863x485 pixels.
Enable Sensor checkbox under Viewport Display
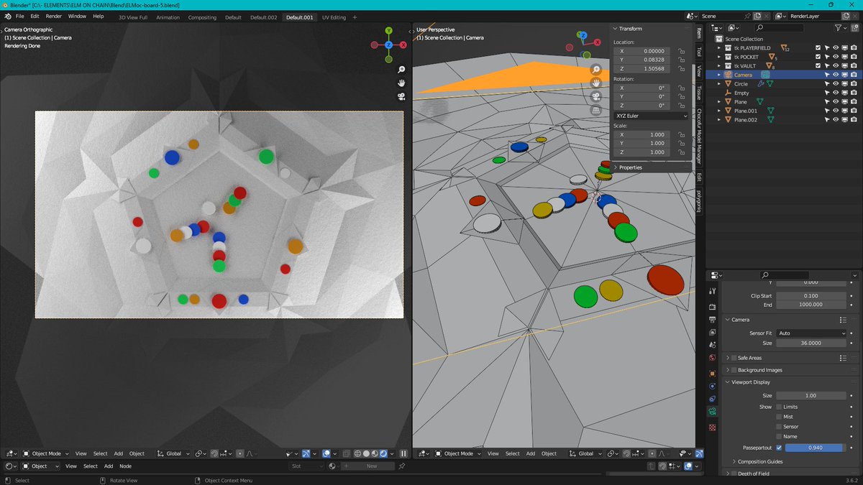779,427
